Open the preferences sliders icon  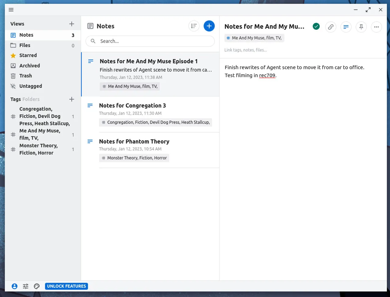(x=26, y=286)
